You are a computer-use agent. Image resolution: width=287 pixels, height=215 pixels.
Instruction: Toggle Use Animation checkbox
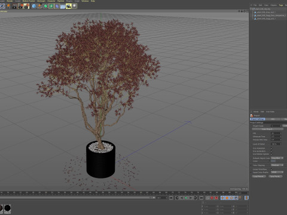pyautogui.click(x=271, y=148)
